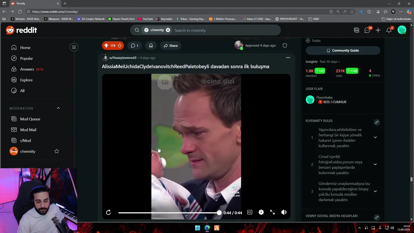
Task: Reload the current page
Action: 20,12
